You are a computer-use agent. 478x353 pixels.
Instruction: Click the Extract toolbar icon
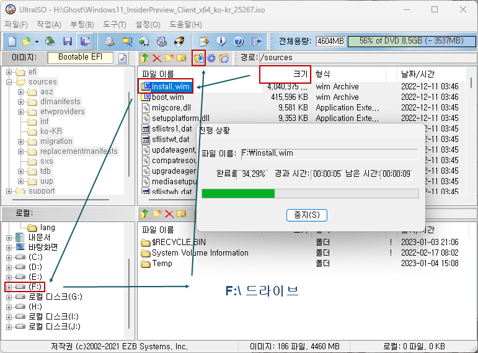199,58
